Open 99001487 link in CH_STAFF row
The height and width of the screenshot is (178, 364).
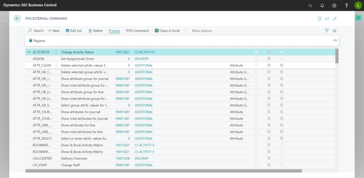tap(123, 165)
